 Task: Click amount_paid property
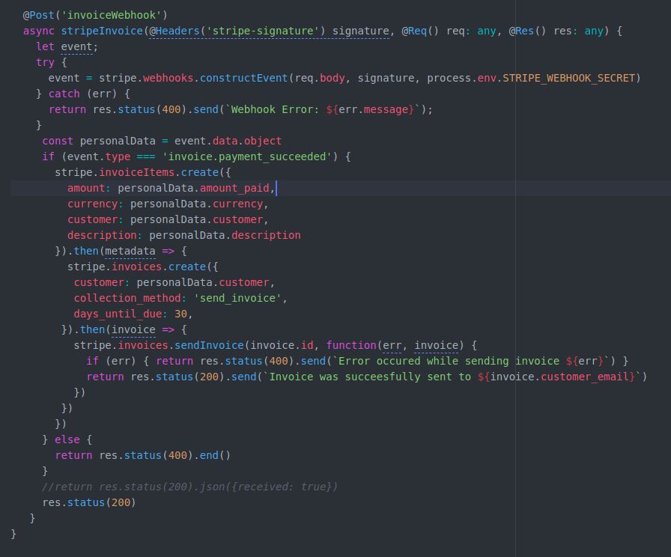(x=234, y=188)
